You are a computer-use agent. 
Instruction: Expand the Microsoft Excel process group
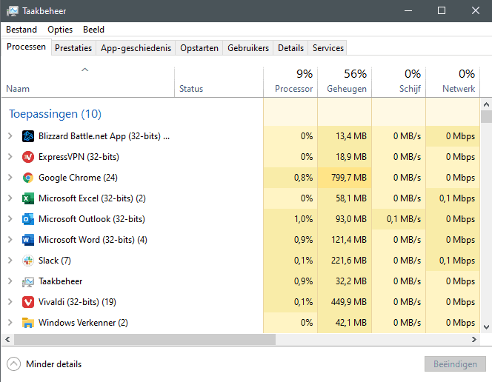coord(10,198)
